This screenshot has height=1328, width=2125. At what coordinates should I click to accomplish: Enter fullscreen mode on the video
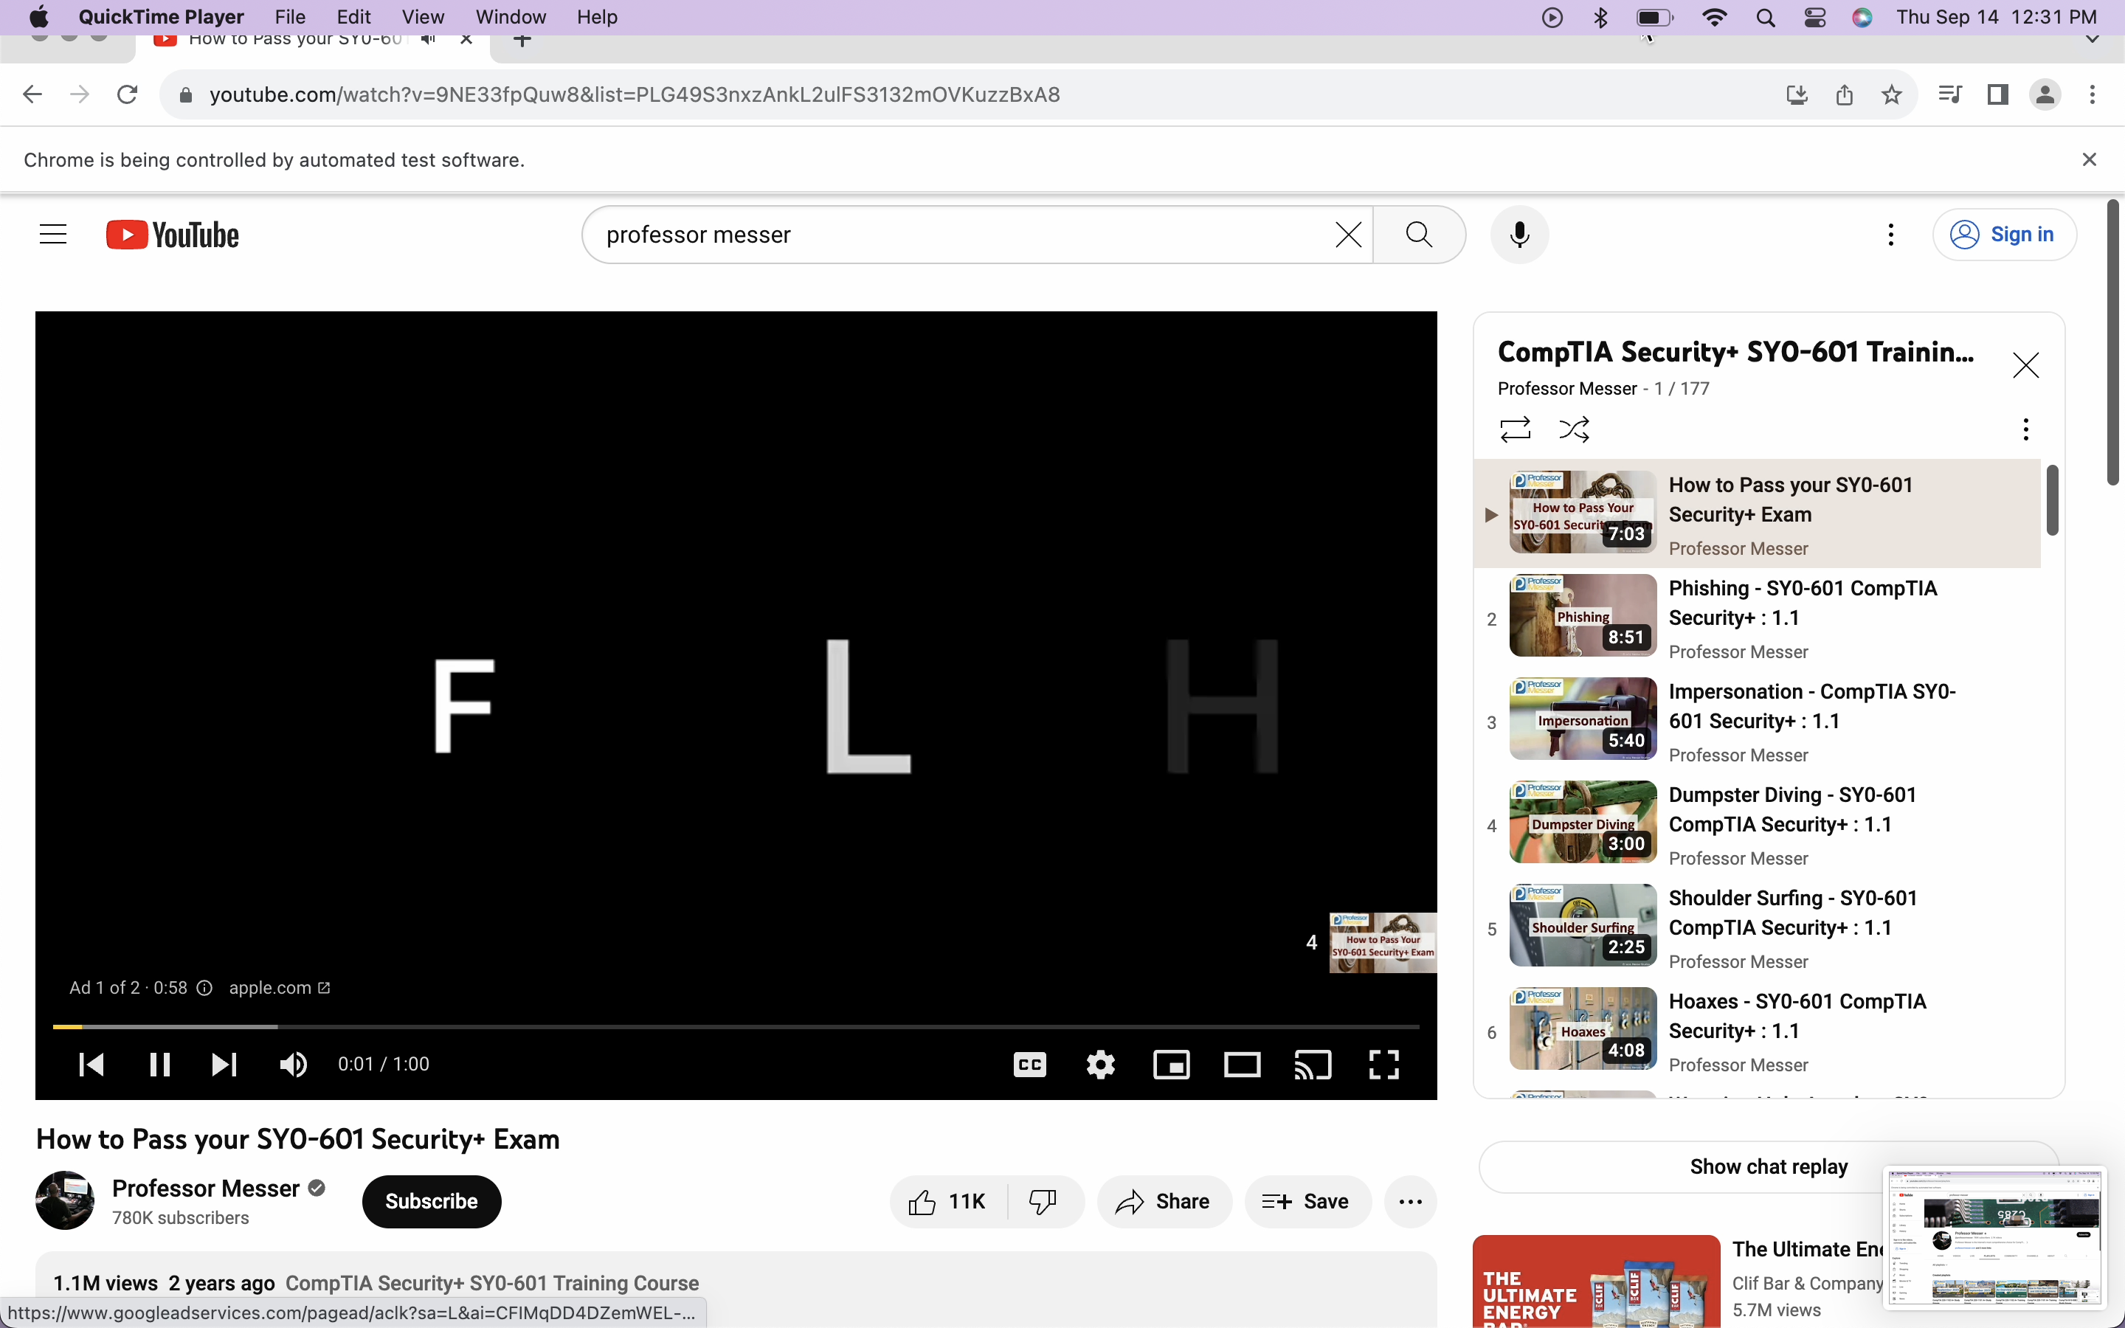[1383, 1065]
